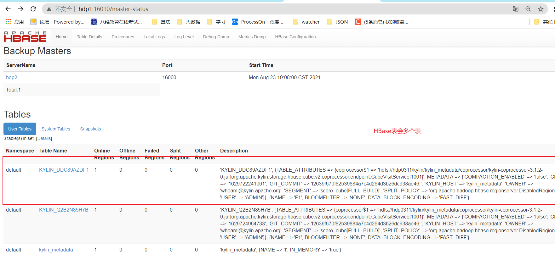Open the Table Details nav item
555x276 pixels.
[x=89, y=37]
